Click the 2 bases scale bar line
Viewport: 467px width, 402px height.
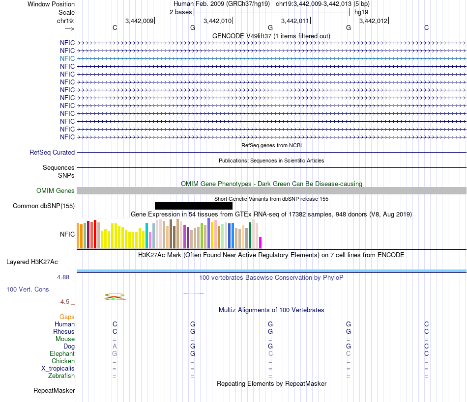[272, 12]
